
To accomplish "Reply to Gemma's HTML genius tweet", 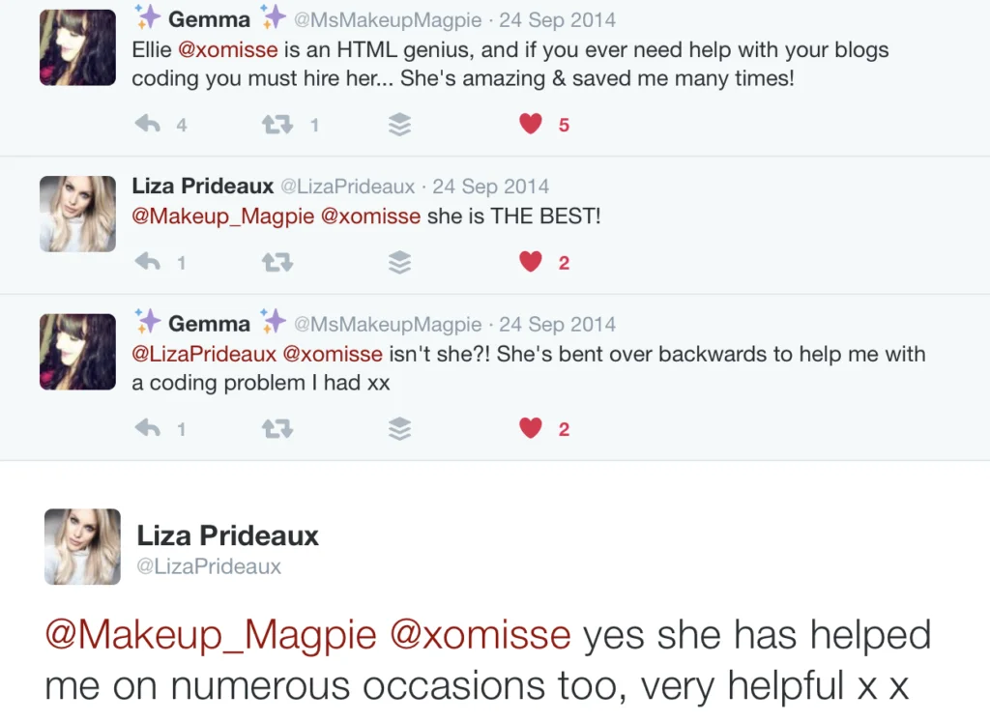I will tap(148, 124).
